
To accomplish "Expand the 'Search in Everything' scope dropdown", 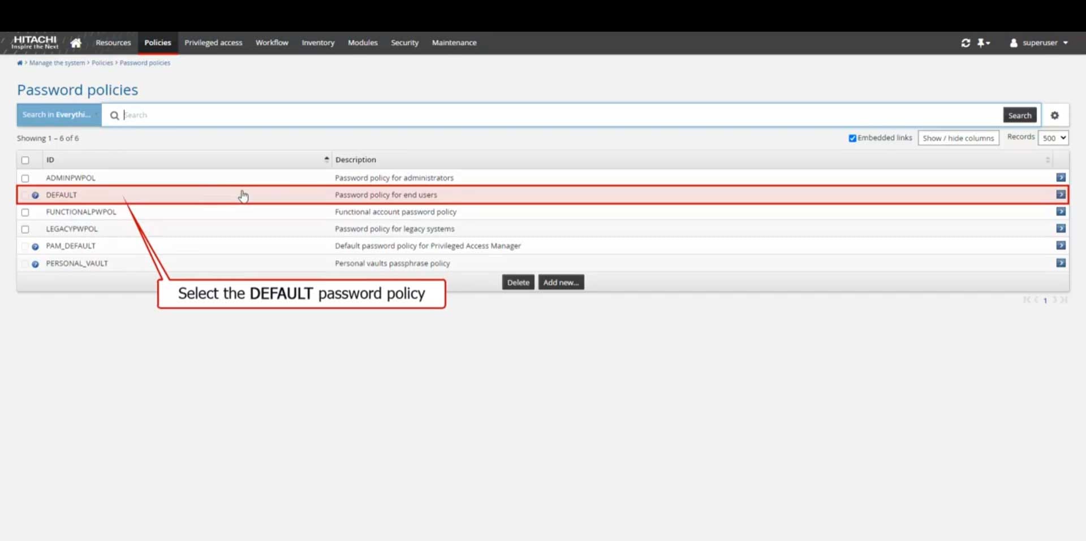I will [x=59, y=115].
